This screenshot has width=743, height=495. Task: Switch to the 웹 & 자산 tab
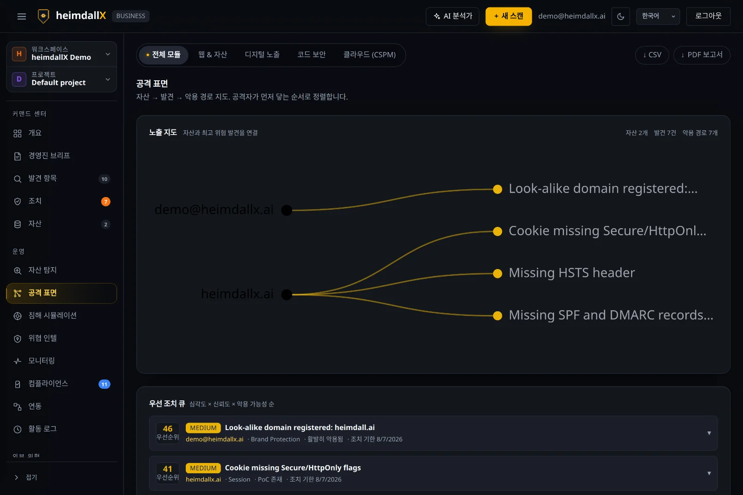point(213,55)
